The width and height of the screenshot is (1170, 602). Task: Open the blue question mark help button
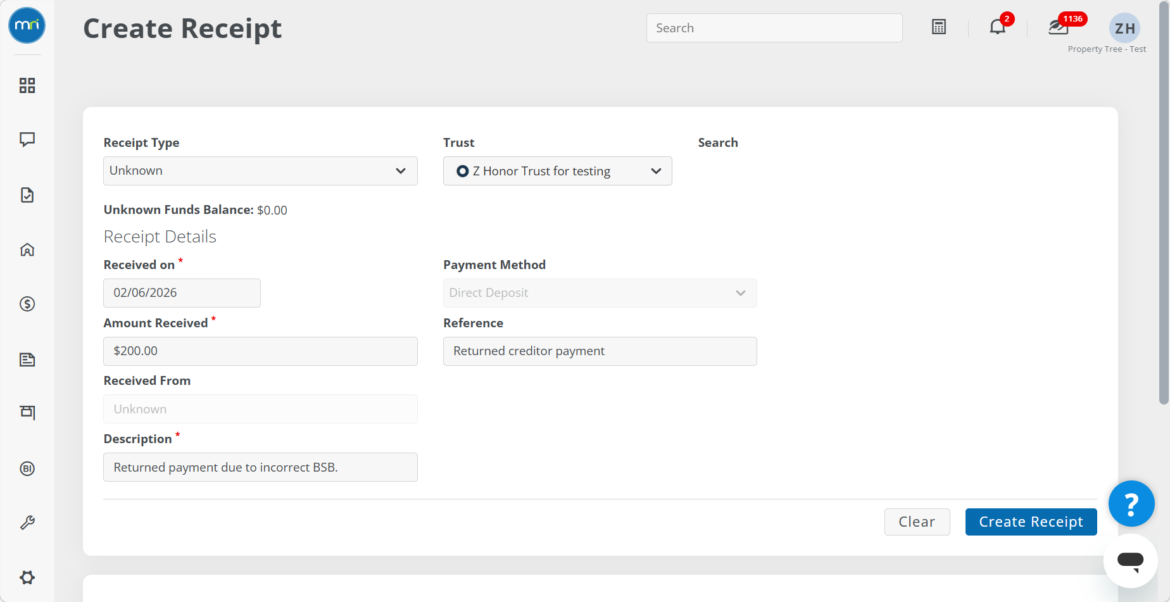coord(1131,504)
